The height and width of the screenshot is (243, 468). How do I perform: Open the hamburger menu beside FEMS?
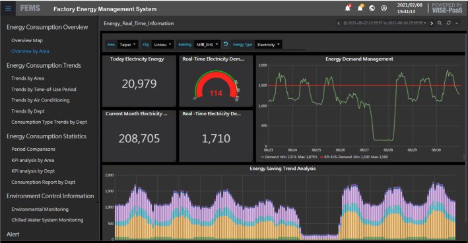[x=9, y=9]
